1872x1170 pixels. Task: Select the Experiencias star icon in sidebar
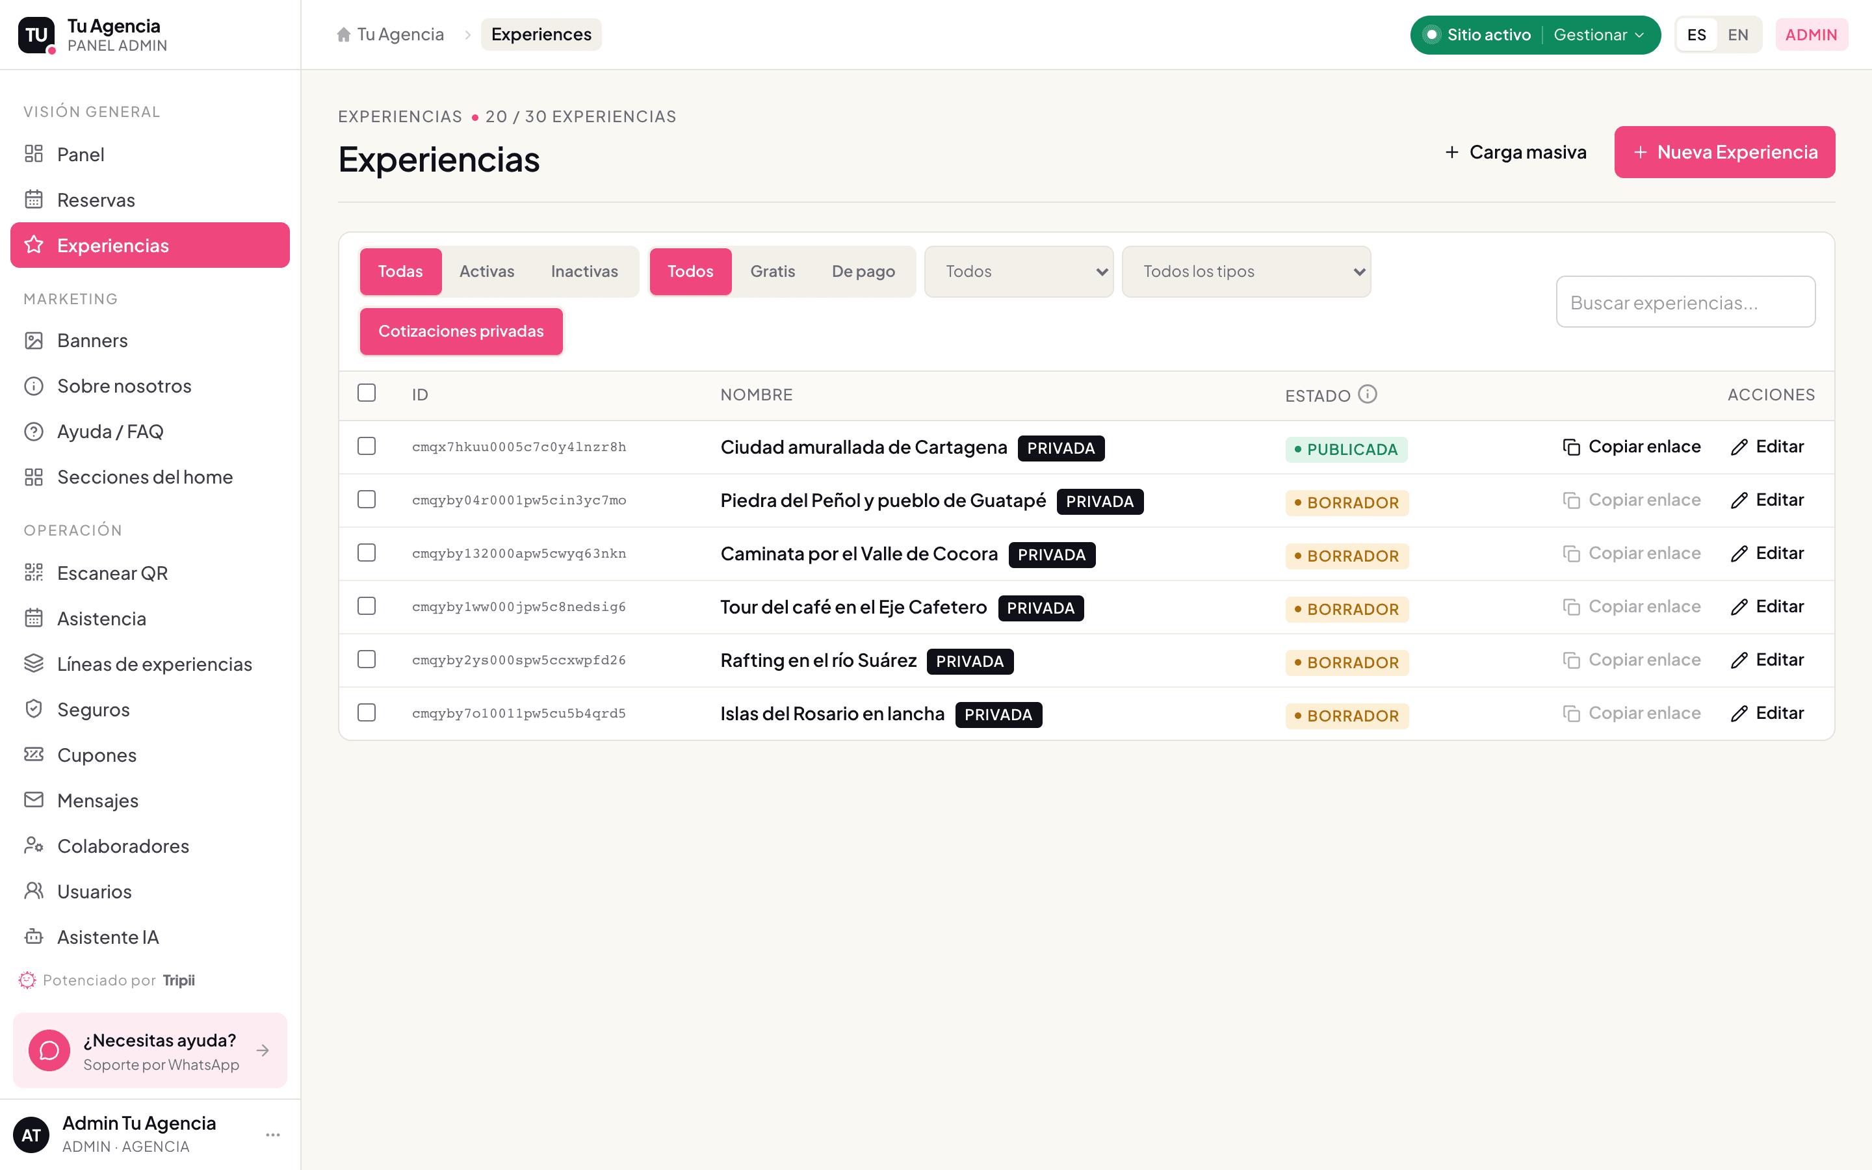33,245
